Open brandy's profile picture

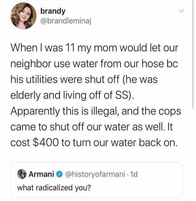(23, 16)
